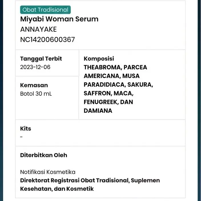201x201 pixels.
Task: Select registration number NC14200600367
Action: [x=47, y=39]
